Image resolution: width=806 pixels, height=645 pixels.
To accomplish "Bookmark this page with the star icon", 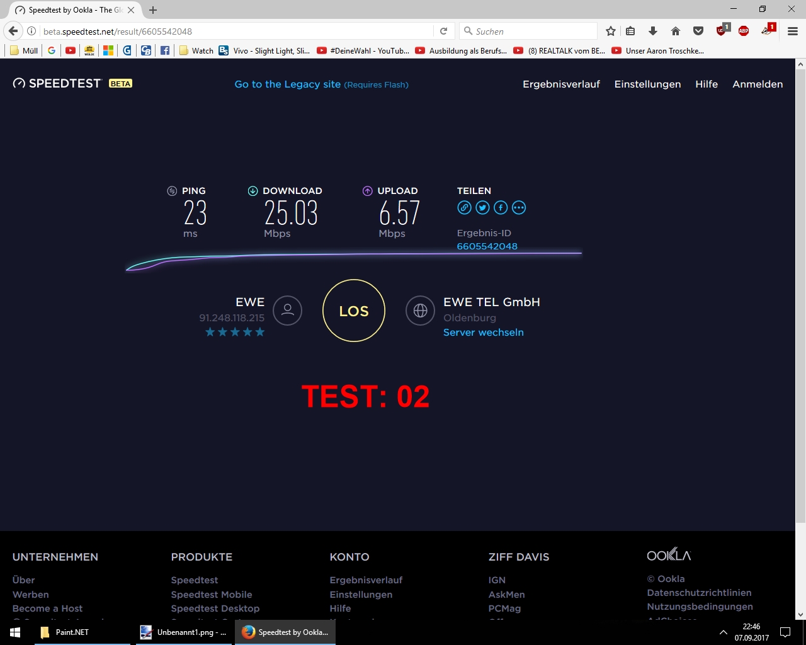I will pos(610,31).
